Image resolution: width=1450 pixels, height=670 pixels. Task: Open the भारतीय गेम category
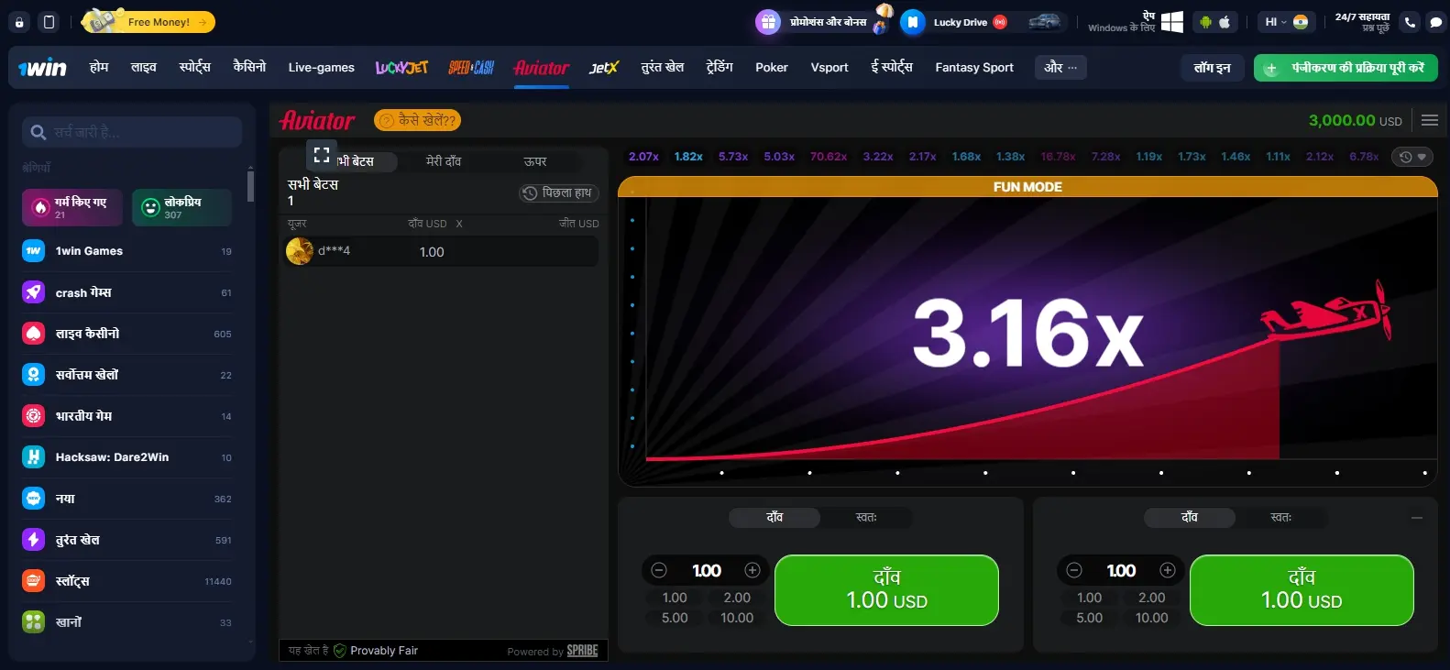point(127,416)
